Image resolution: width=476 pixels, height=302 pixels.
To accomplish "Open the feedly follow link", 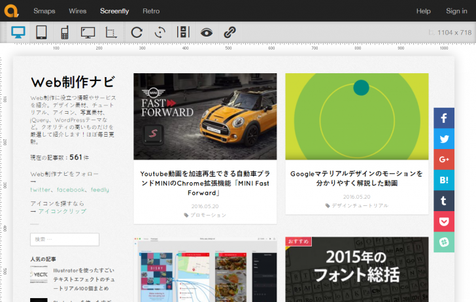I will (100, 190).
